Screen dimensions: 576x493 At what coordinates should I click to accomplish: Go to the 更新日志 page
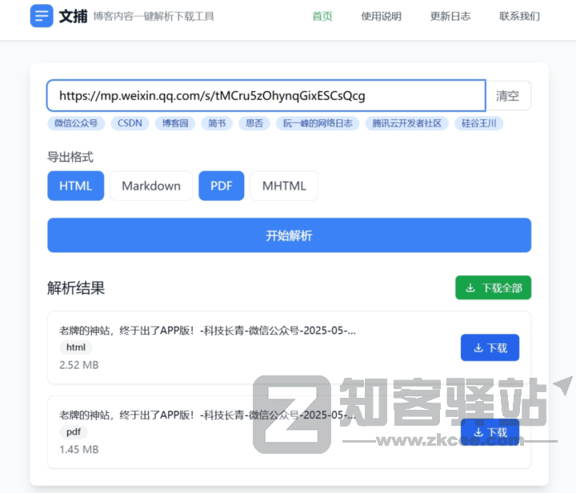[x=450, y=16]
